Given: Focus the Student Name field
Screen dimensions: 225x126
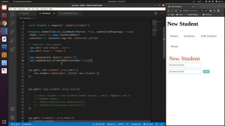Looking at the screenshot, I should (185, 65).
